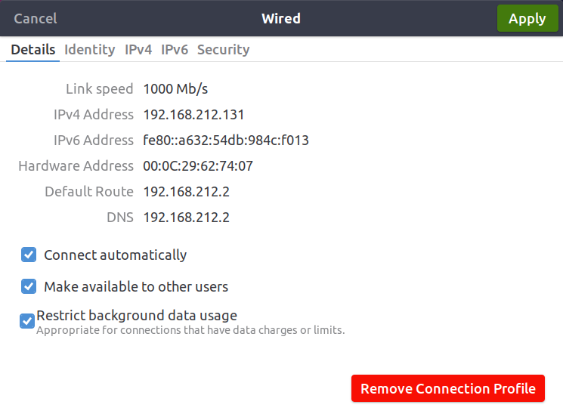Switch to the Details tab
The height and width of the screenshot is (420, 563).
point(33,50)
